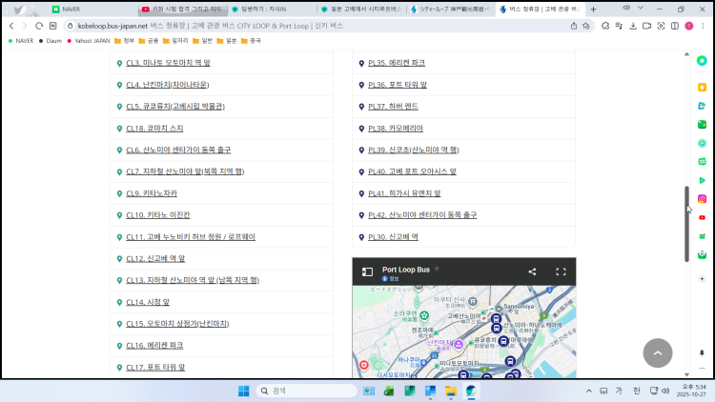Open the Windows Start menu
This screenshot has width=715, height=402.
tap(243, 391)
